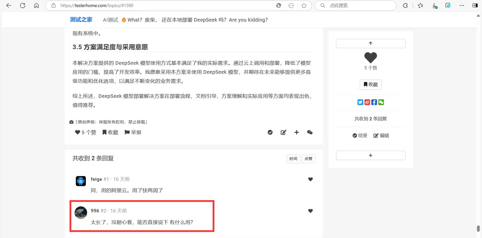Click the lock icon in the address bar

[x=53, y=6]
